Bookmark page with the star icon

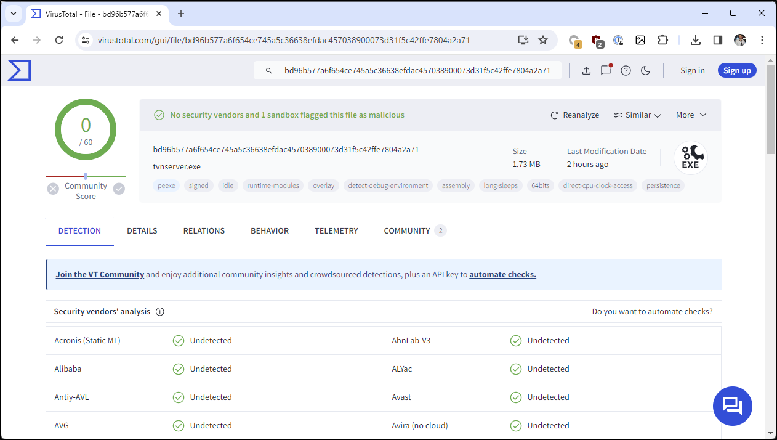coord(543,40)
